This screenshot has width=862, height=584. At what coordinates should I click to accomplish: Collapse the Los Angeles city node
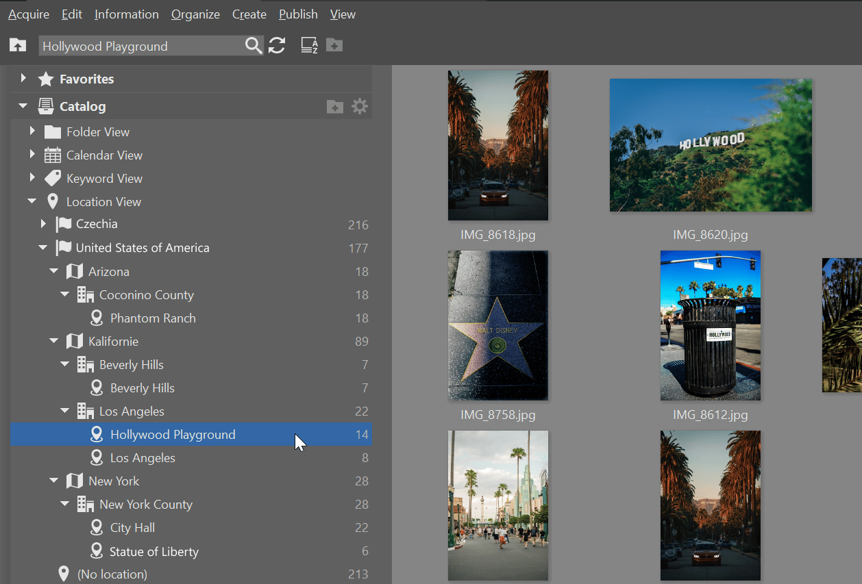[x=65, y=411]
